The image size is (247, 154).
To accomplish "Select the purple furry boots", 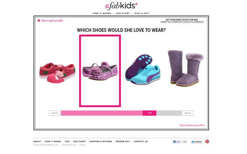I will click(186, 68).
